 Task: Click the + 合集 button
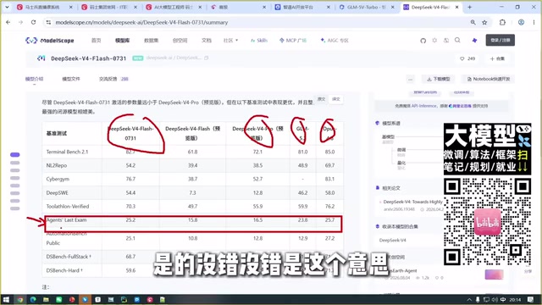[497, 58]
